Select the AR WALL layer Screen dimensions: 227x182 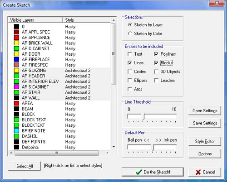pyautogui.click(x=59, y=98)
